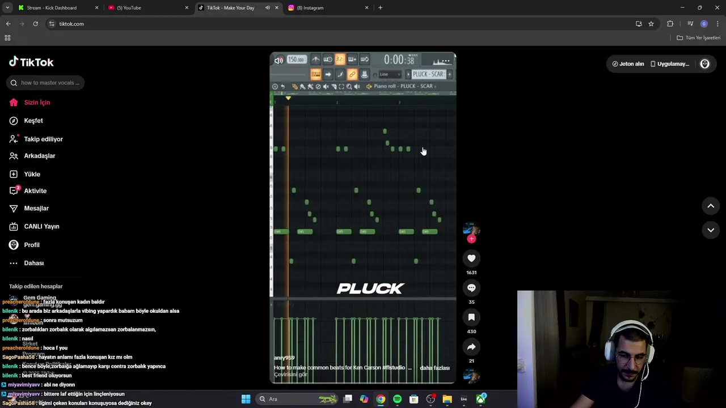This screenshot has height=408, width=726.
Task: Open the tab search dropdown
Action: click(x=7, y=8)
